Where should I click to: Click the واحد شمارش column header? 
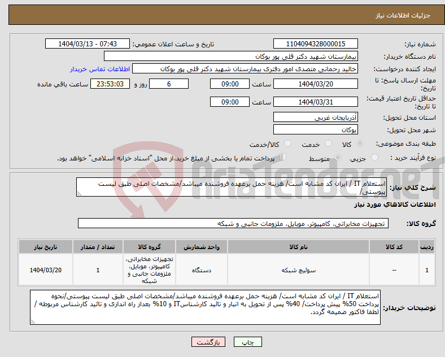(202, 247)
